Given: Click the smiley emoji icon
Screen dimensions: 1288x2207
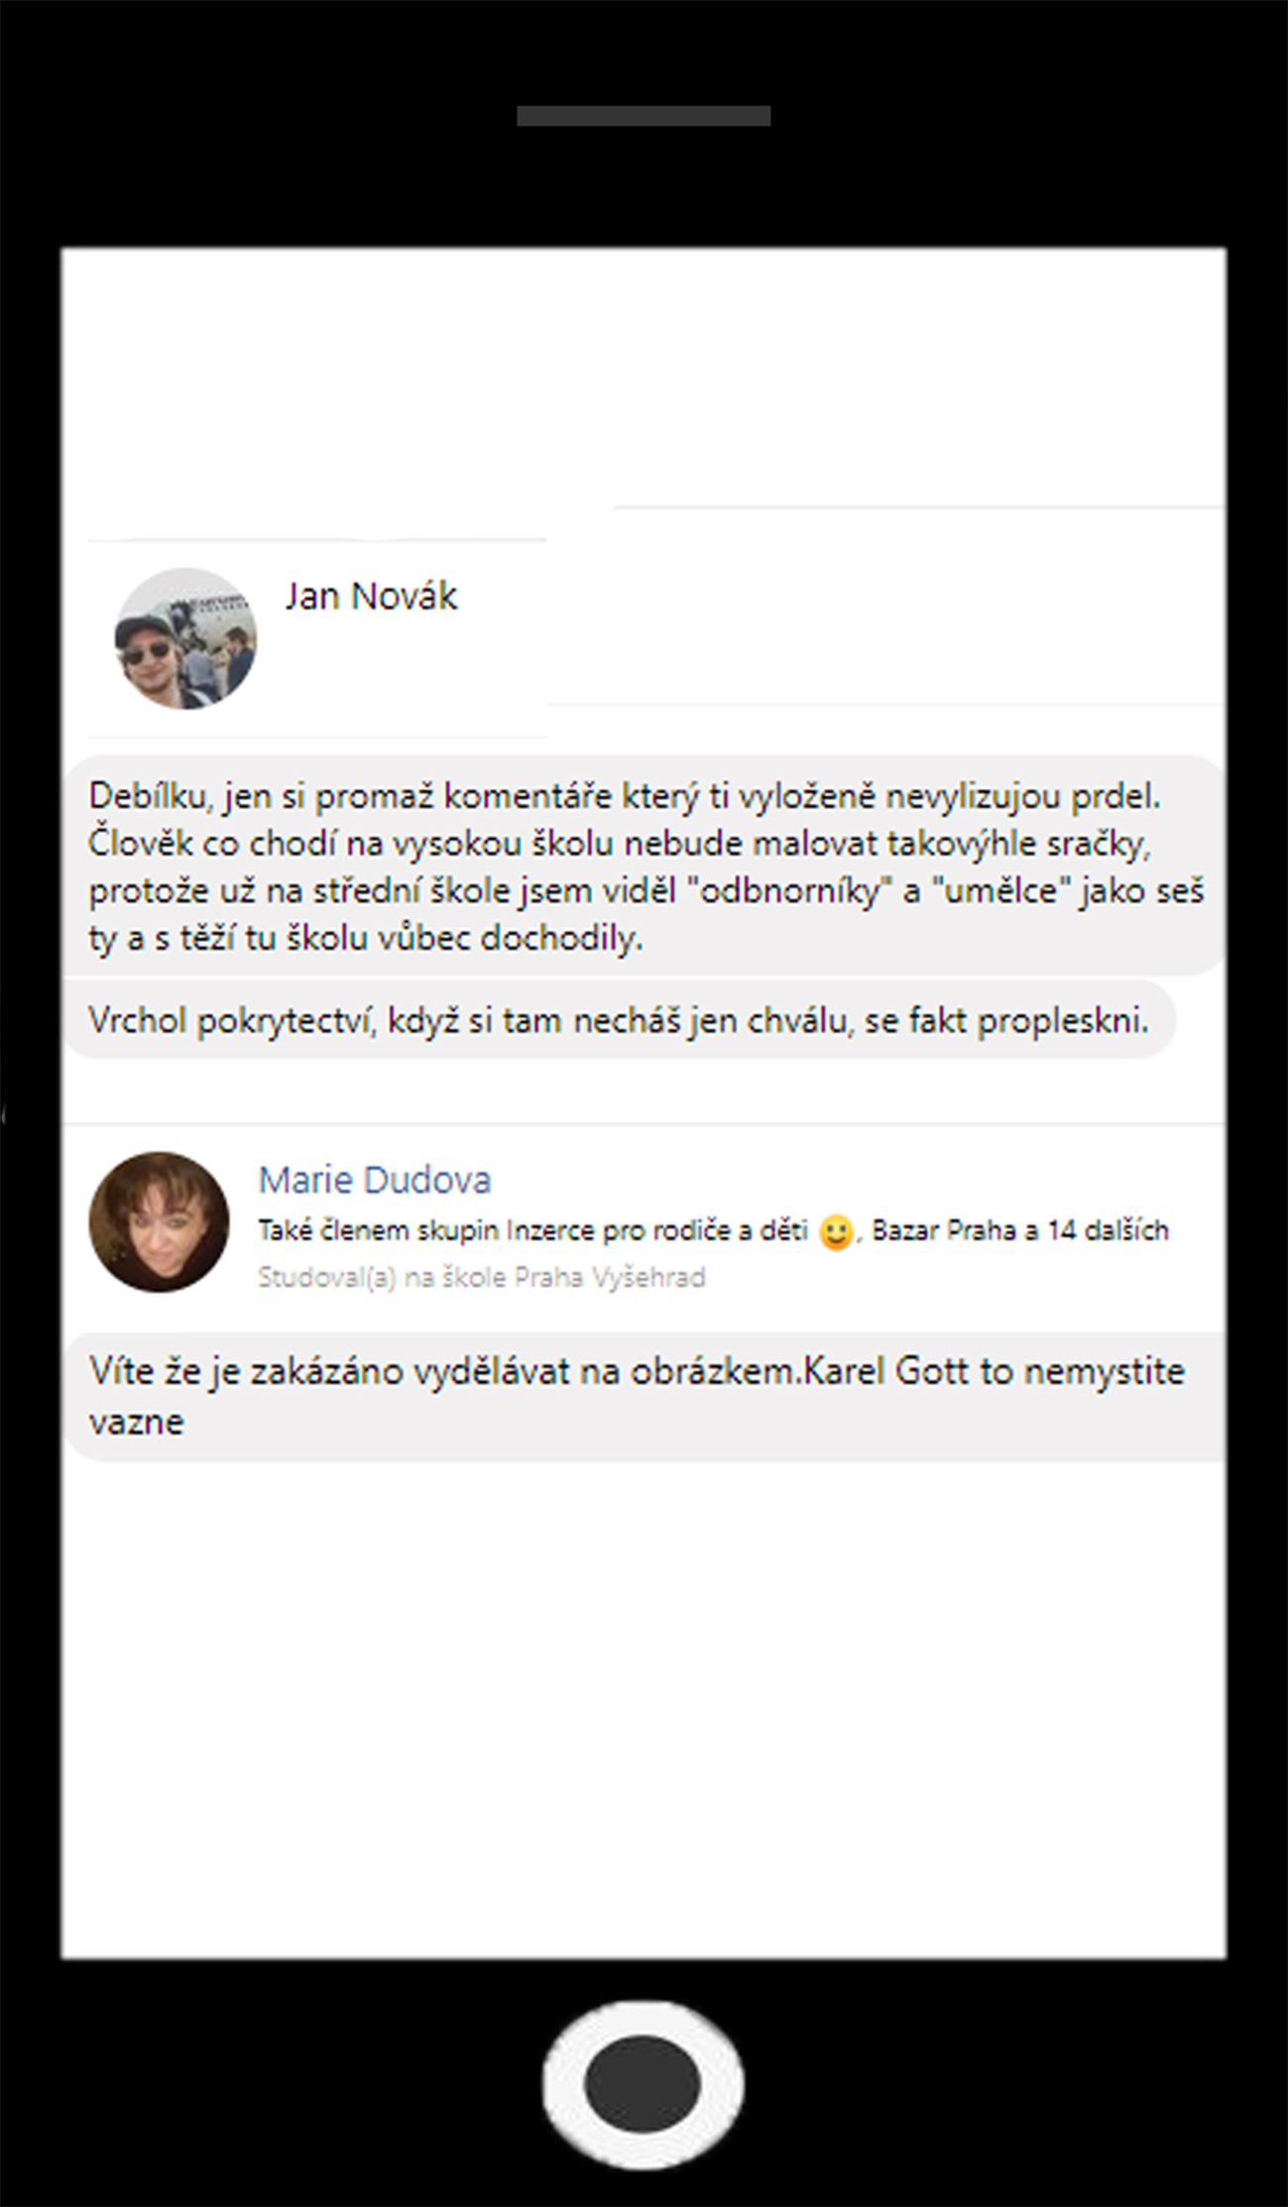Looking at the screenshot, I should coord(836,1231).
